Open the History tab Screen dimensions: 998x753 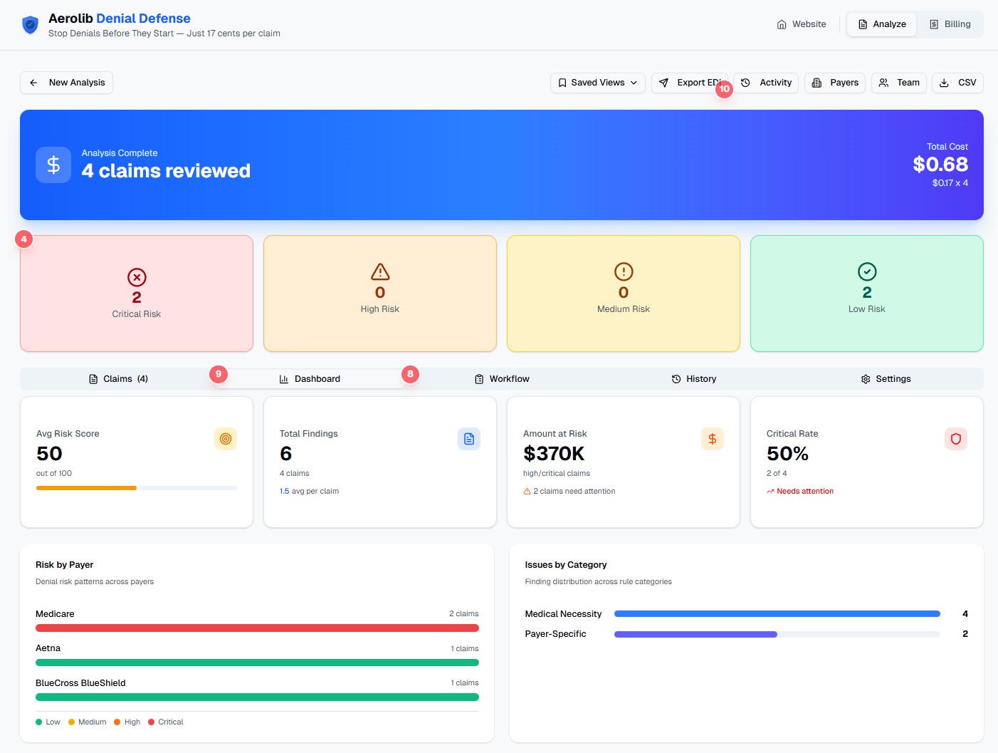click(x=694, y=378)
